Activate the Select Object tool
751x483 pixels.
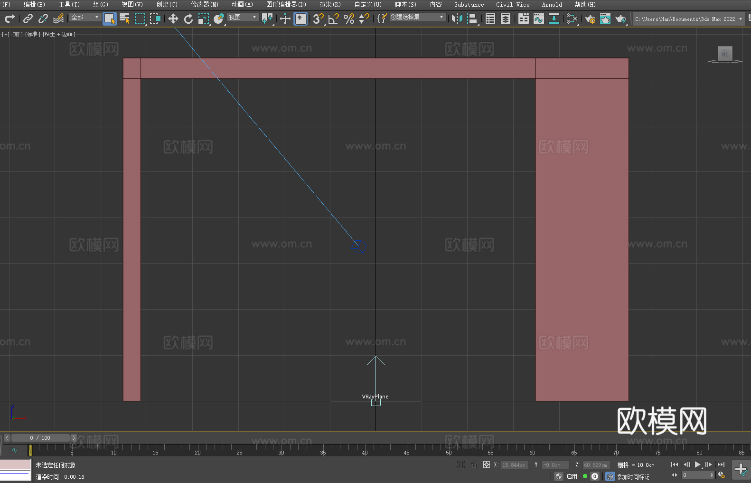(x=110, y=19)
